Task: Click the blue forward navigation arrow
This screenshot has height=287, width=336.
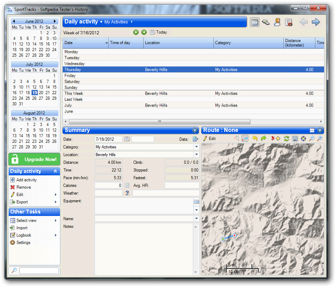Action: pyautogui.click(x=316, y=22)
